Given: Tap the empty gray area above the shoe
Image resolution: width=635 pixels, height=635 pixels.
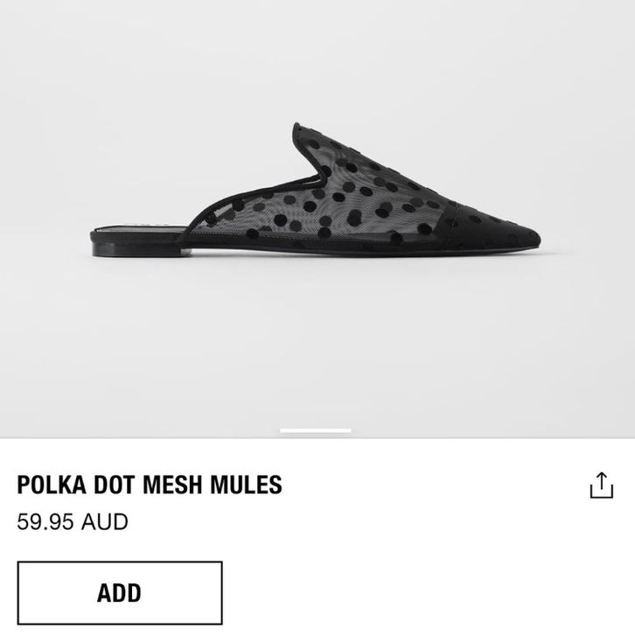Looking at the screenshot, I should (x=316, y=60).
